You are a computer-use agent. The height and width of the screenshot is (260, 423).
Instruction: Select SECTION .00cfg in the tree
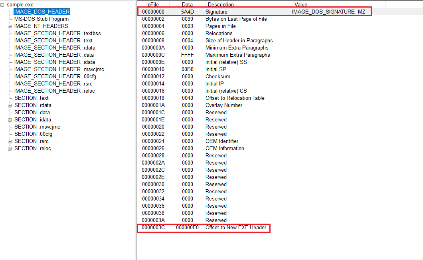[33, 134]
